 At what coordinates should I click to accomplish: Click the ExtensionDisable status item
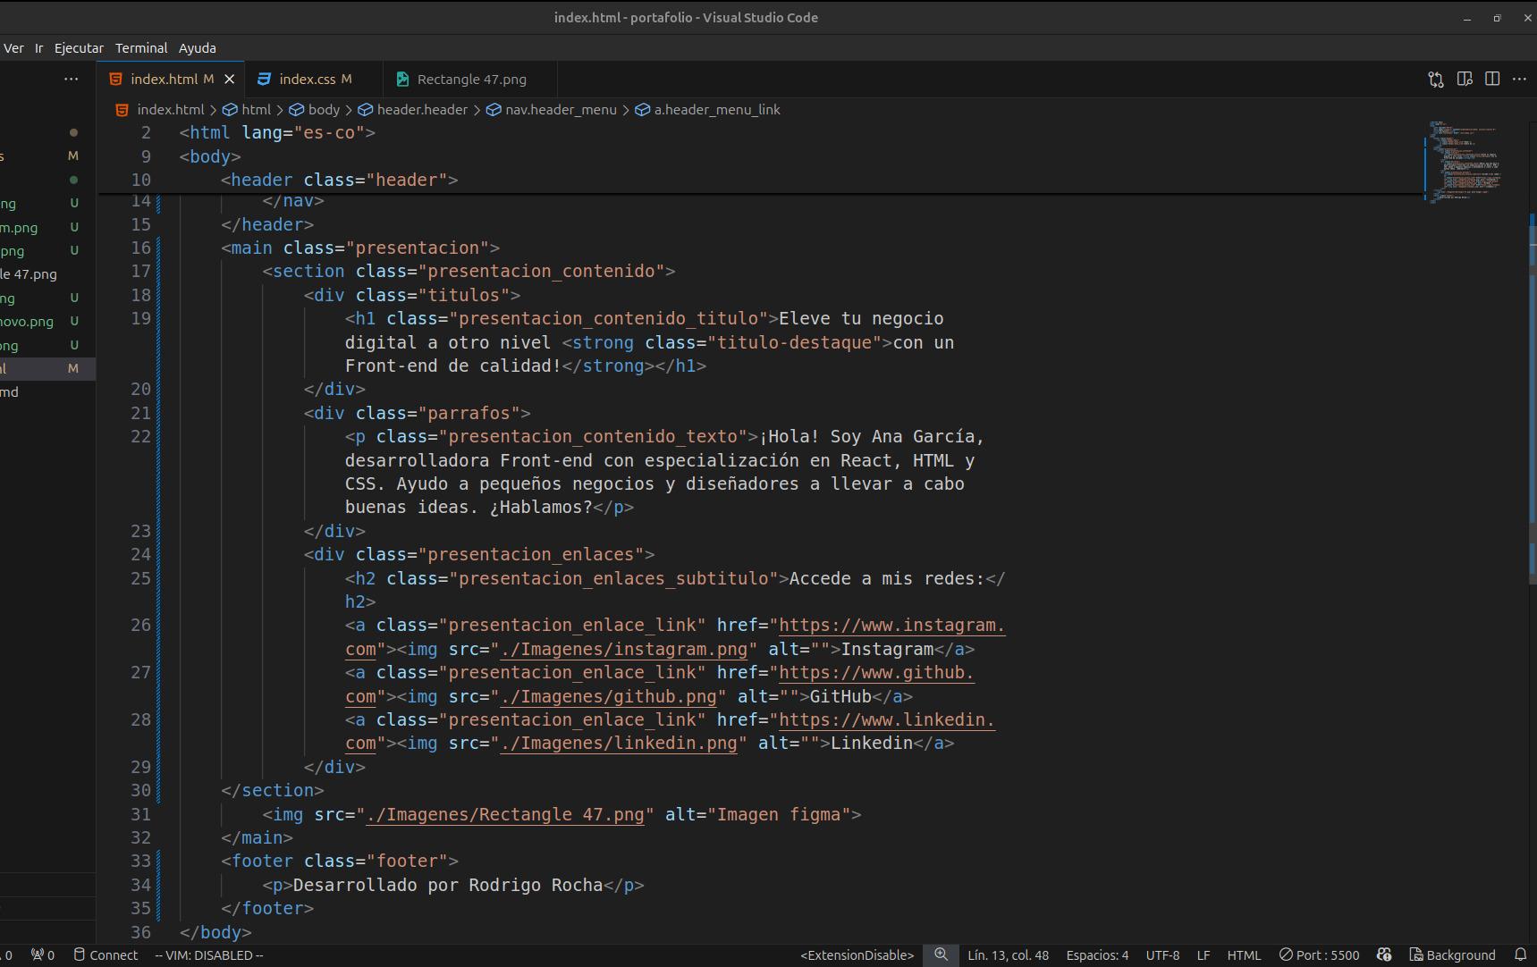[x=857, y=954]
